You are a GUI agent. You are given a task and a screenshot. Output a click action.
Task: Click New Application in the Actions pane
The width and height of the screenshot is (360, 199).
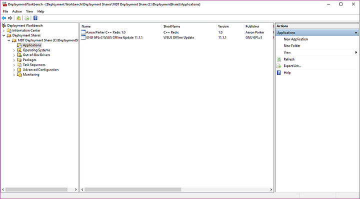(x=295, y=39)
